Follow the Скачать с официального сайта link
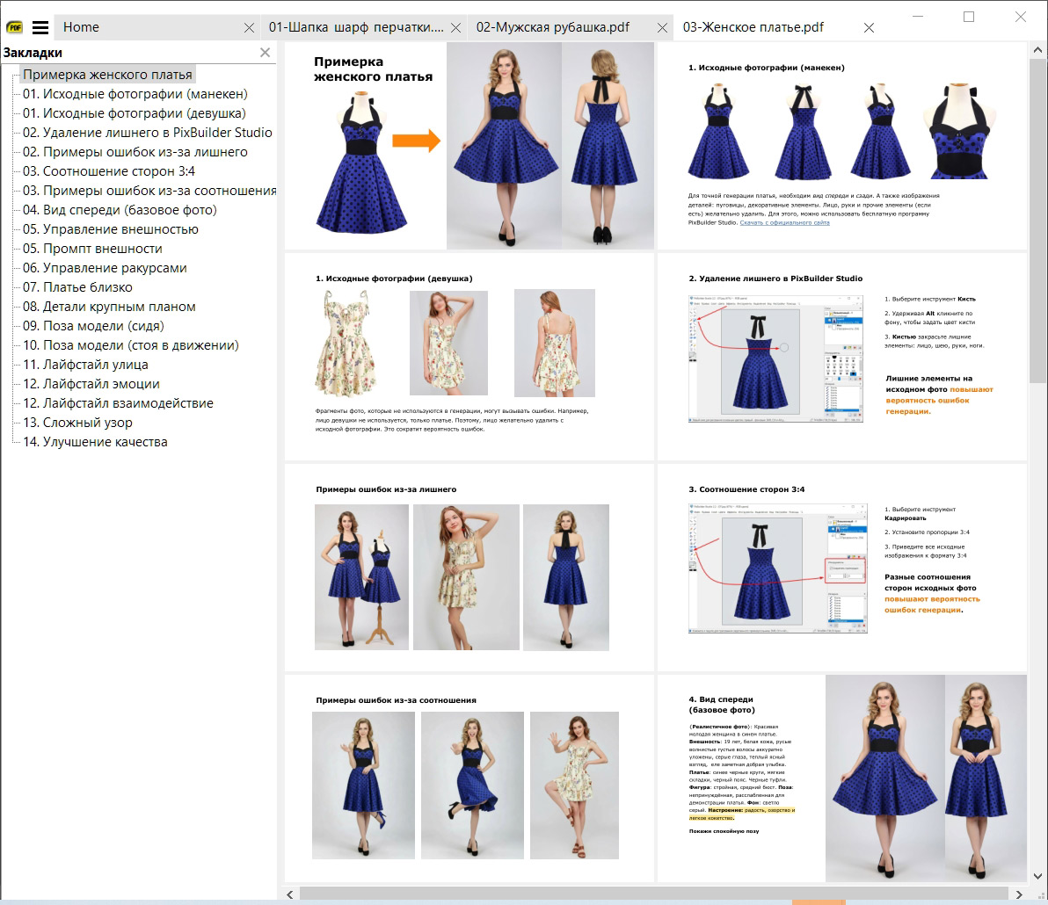 pos(784,222)
